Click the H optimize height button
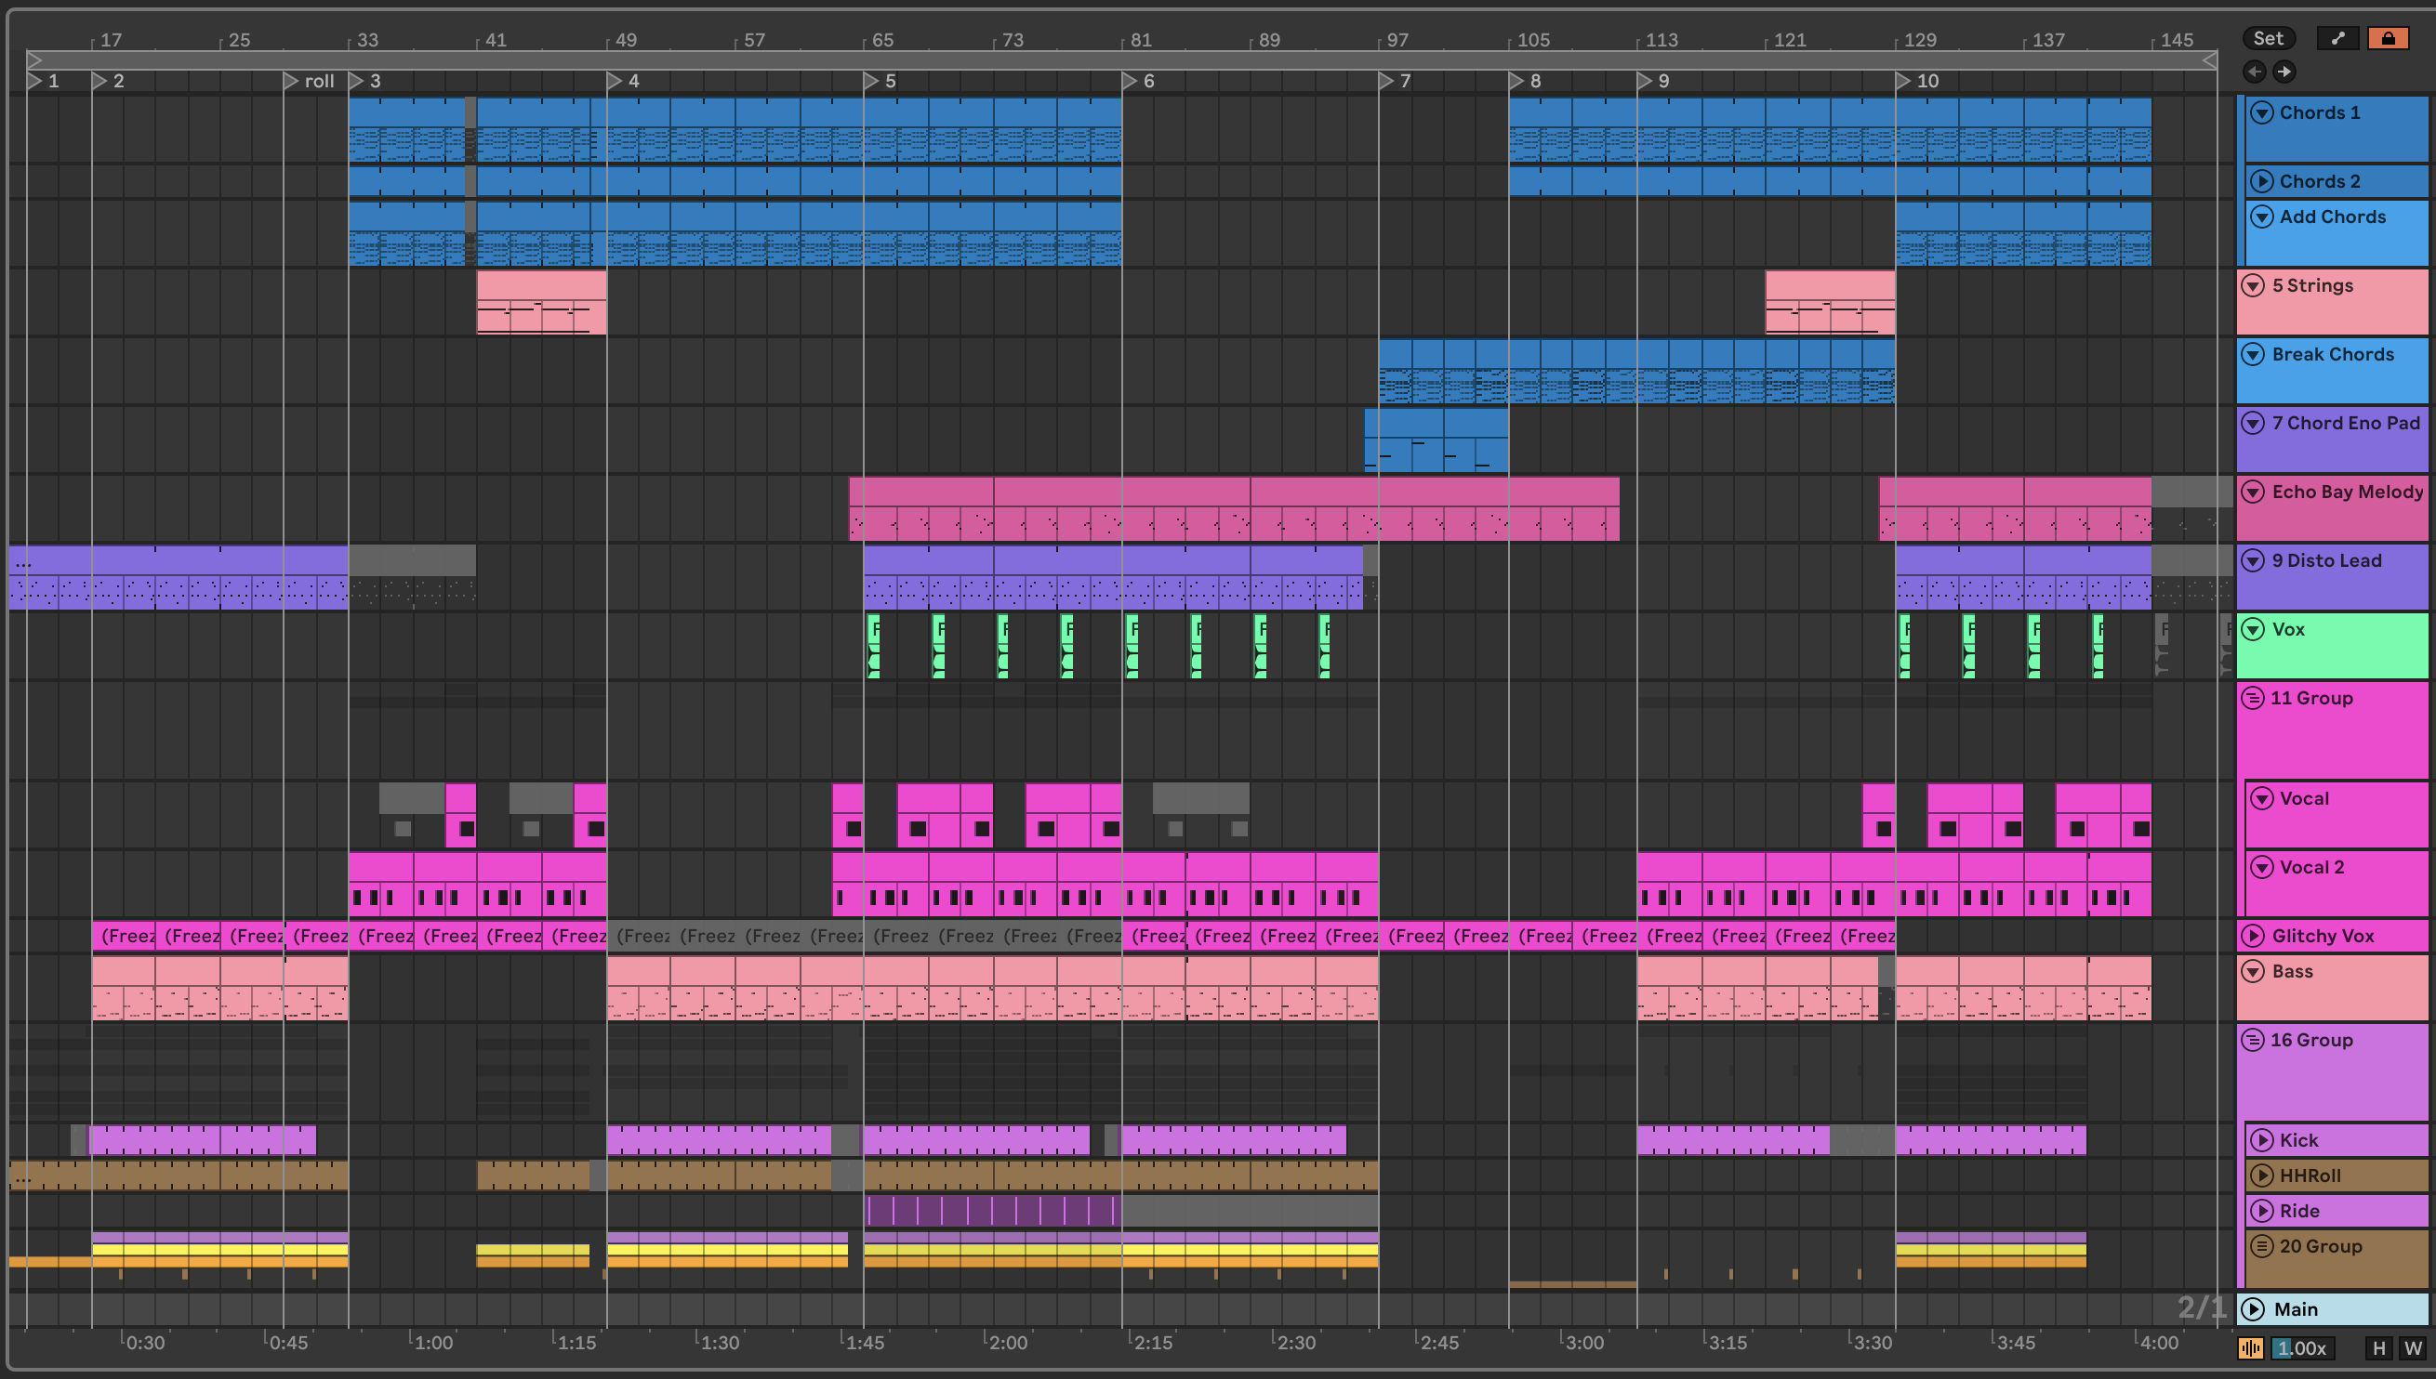 pyautogui.click(x=2378, y=1347)
